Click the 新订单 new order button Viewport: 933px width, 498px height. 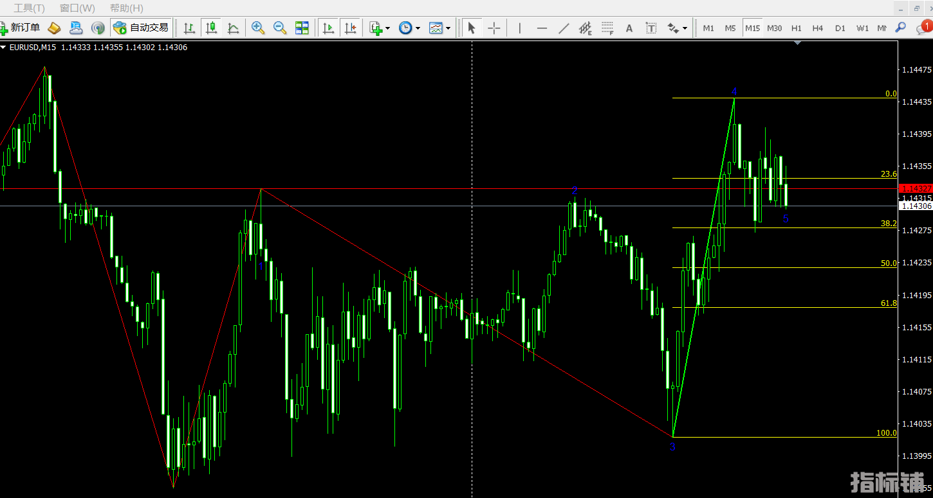tap(21, 28)
